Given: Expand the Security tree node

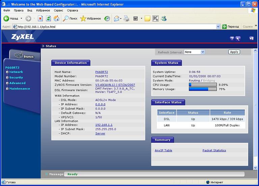Looking at the screenshot, I should point(7,78).
